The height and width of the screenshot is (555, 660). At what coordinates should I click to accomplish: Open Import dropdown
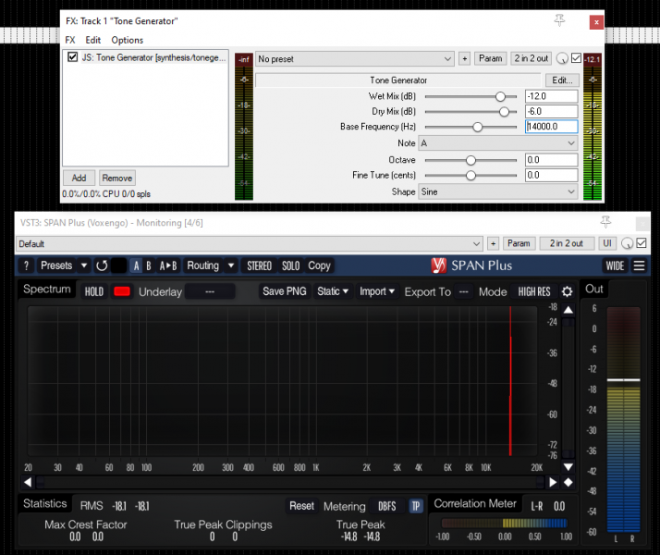[377, 291]
